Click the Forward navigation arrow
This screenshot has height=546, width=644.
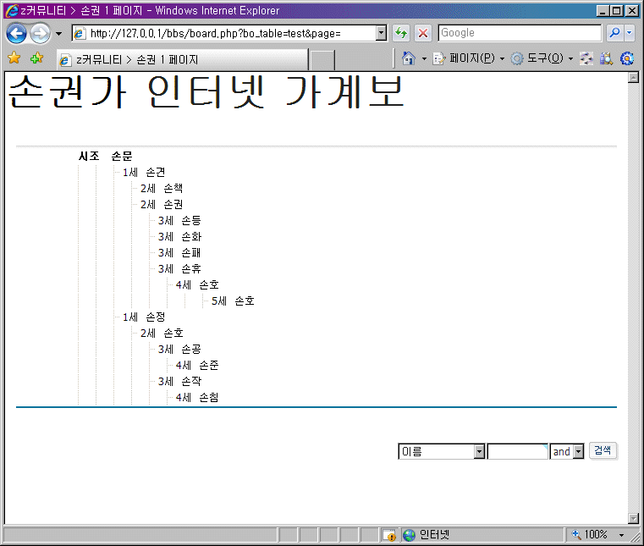tap(40, 33)
